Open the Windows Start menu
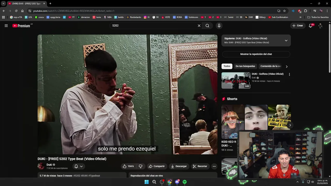 click(147, 182)
